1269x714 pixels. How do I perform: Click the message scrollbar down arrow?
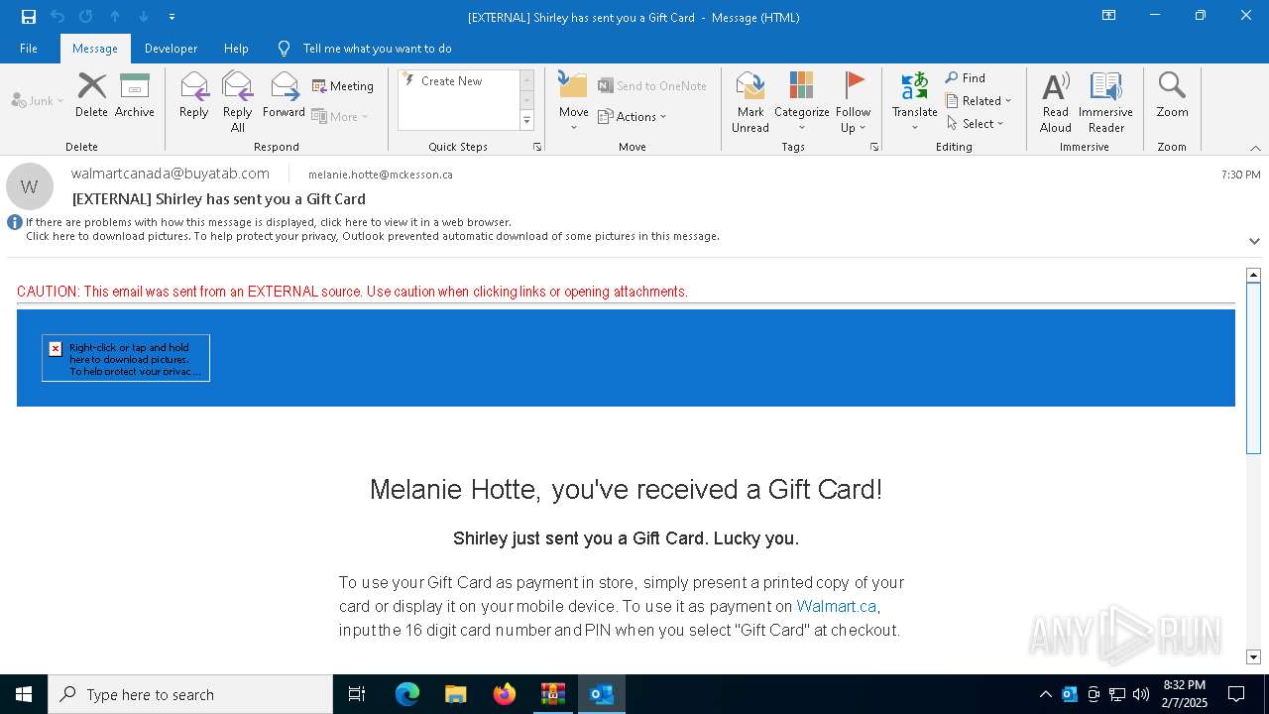[x=1253, y=657]
